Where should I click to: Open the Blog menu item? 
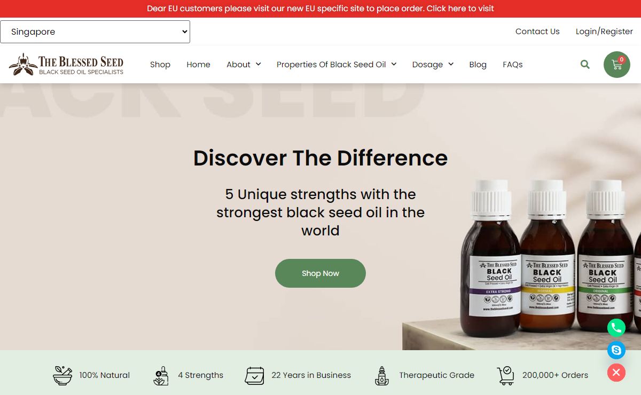coord(478,65)
